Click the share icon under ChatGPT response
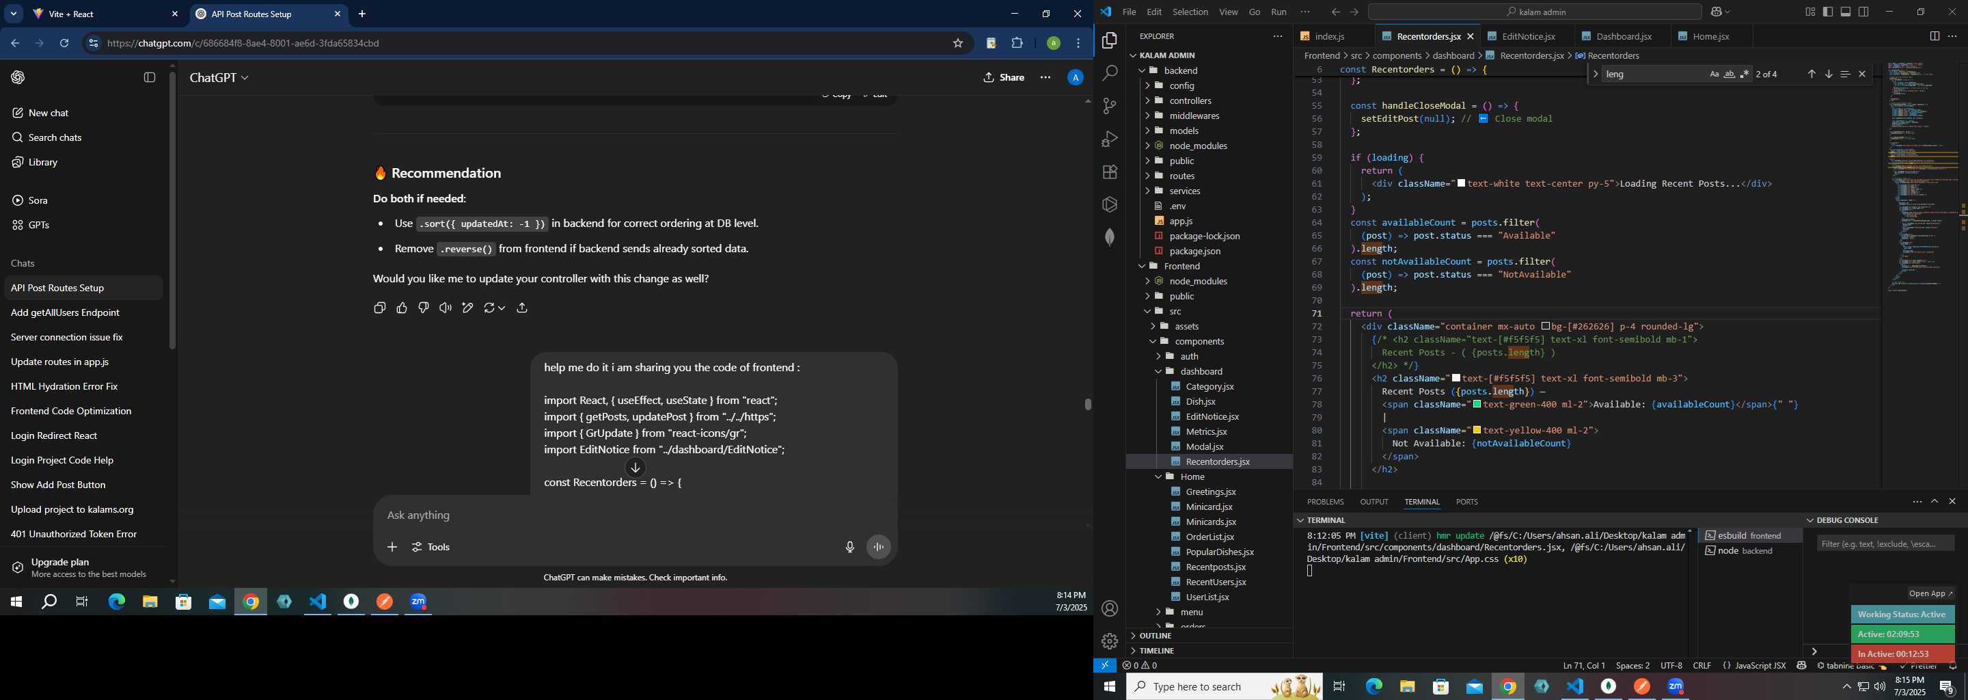This screenshot has width=1968, height=700. [522, 308]
